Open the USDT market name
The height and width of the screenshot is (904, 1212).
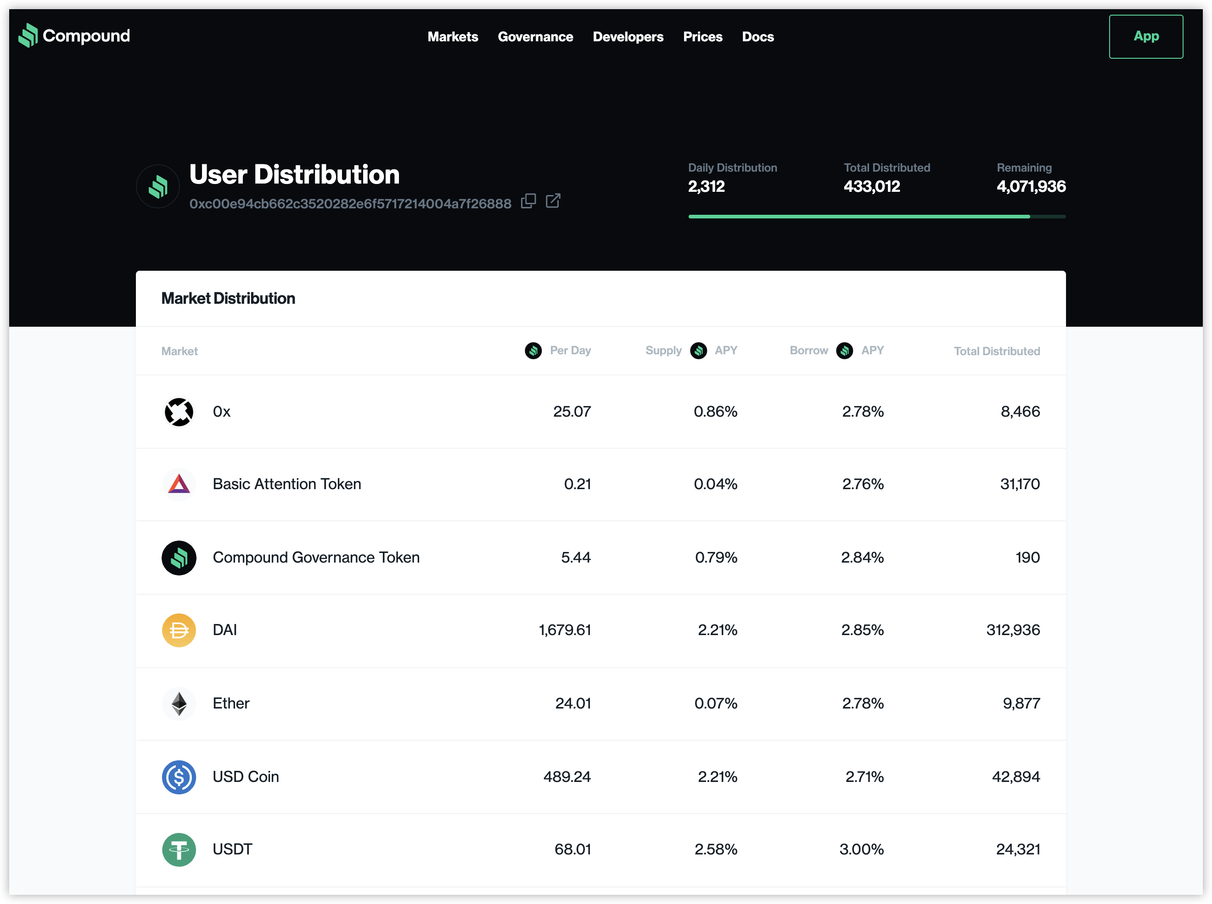(x=233, y=850)
